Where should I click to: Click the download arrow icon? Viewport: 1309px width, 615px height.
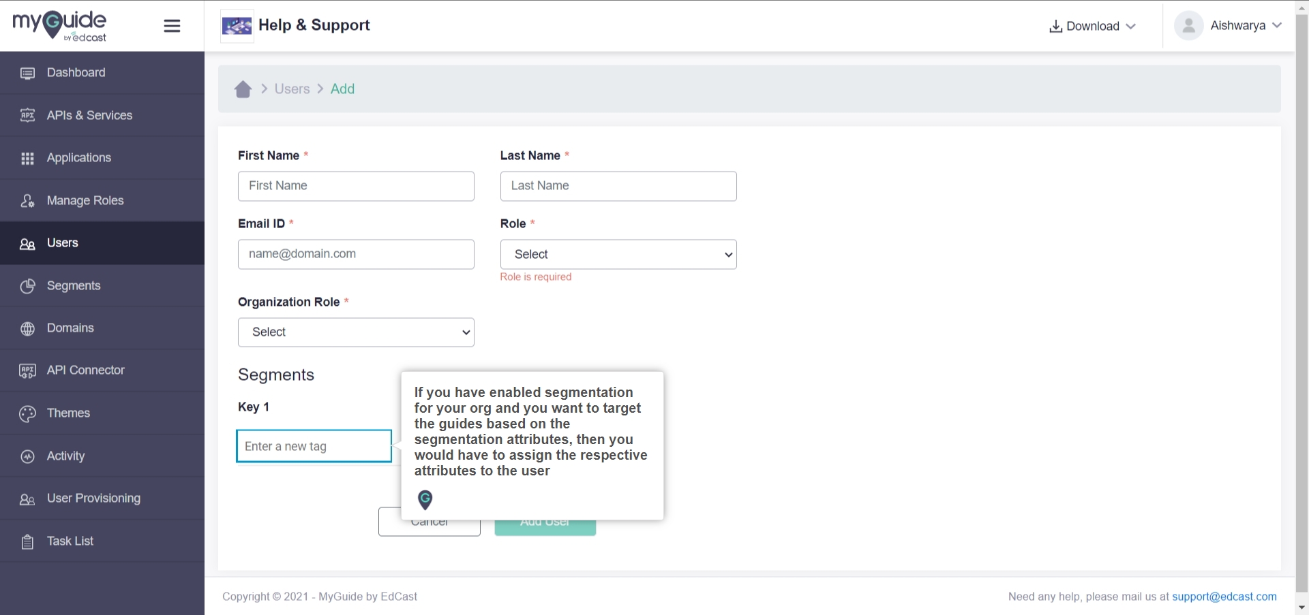[x=1055, y=27]
